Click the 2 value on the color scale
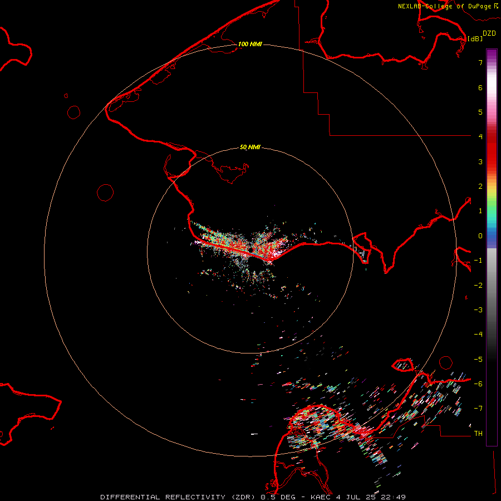This screenshot has width=501, height=501. click(480, 186)
